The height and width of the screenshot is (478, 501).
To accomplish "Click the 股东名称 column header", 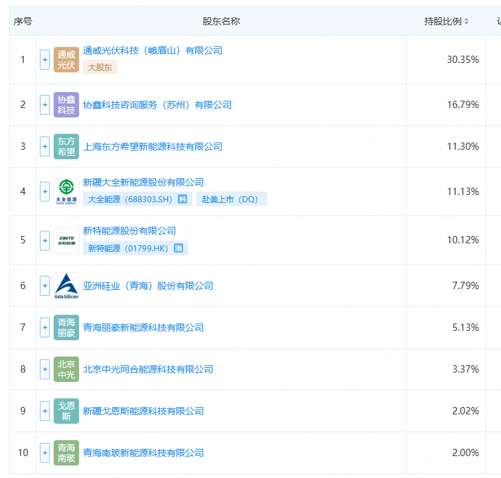I will (221, 21).
